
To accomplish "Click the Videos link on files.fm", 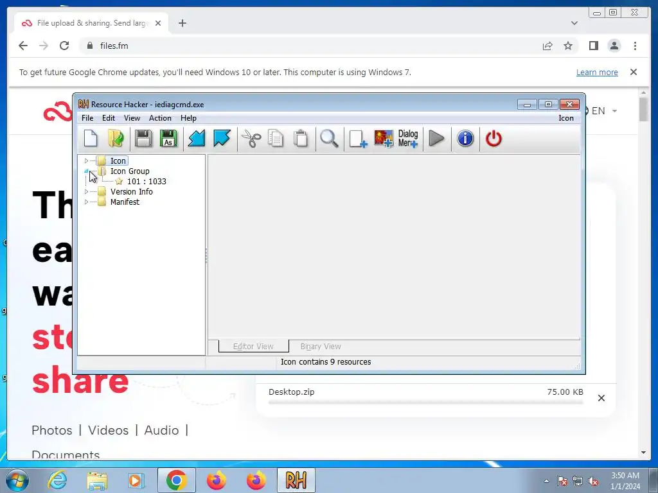I will pos(108,430).
